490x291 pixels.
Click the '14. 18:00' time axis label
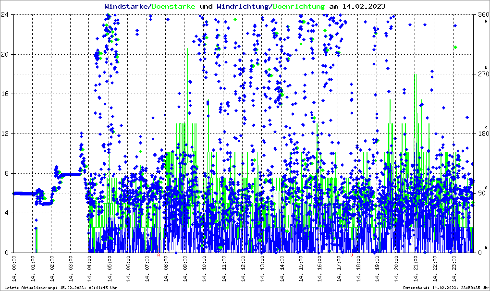pyautogui.click(x=358, y=269)
